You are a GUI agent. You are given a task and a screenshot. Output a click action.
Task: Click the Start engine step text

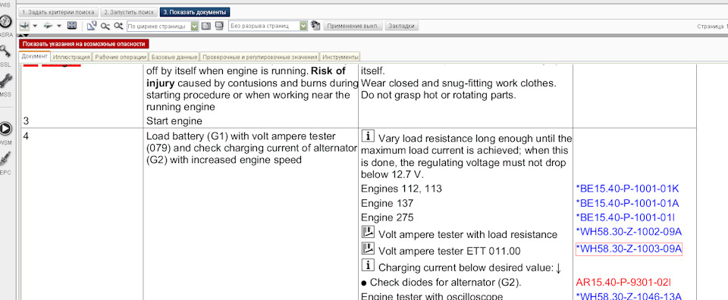[174, 121]
